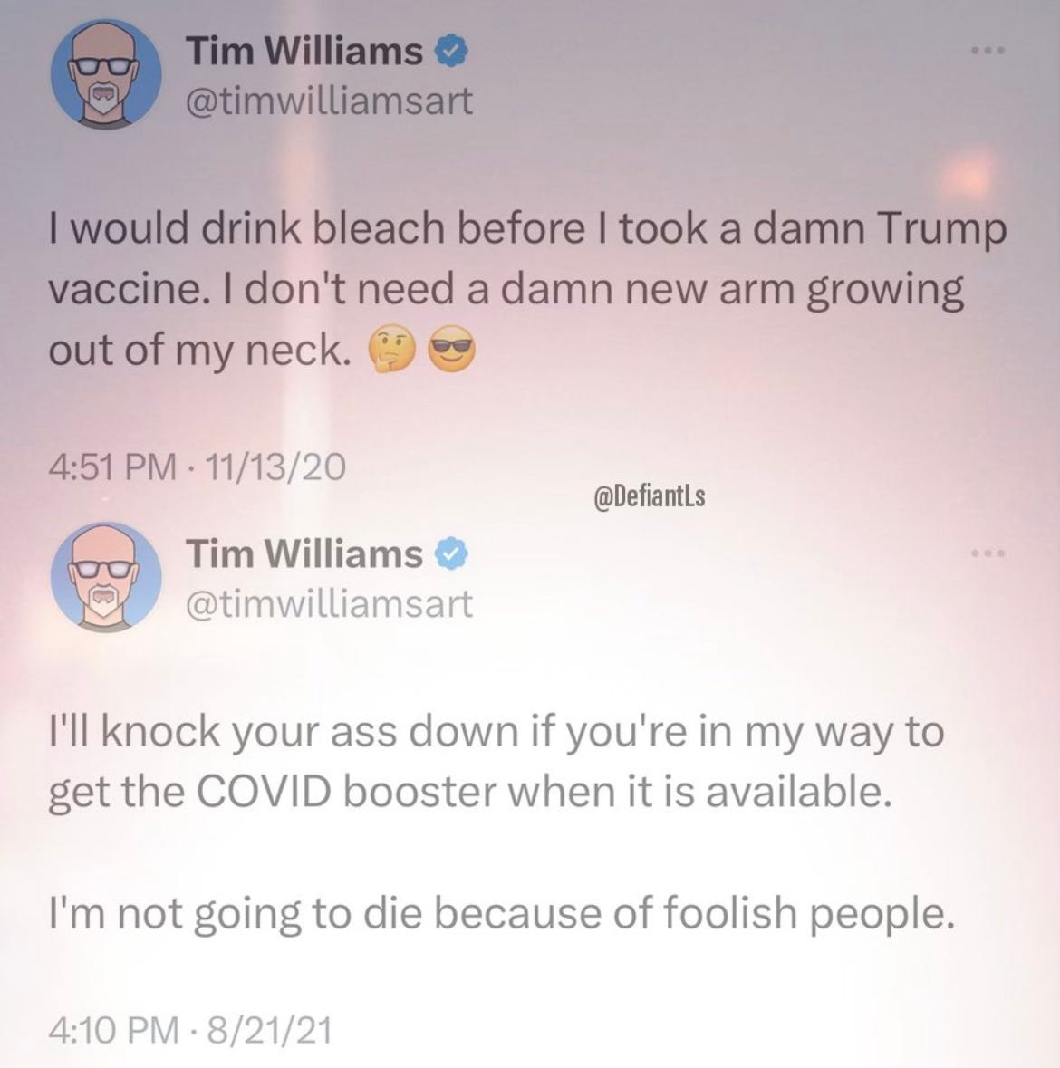Open Tim Williams name on the second tweet
Screen dimensions: 1060x1068
pyautogui.click(x=304, y=553)
